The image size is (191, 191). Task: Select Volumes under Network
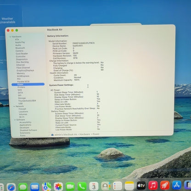click(x=23, y=114)
